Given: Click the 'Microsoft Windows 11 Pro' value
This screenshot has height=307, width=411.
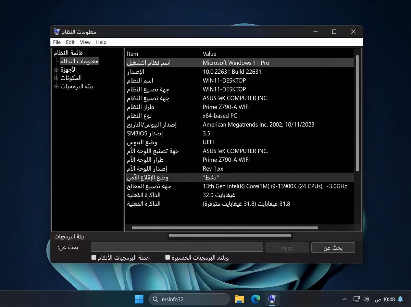Looking at the screenshot, I should [236, 63].
